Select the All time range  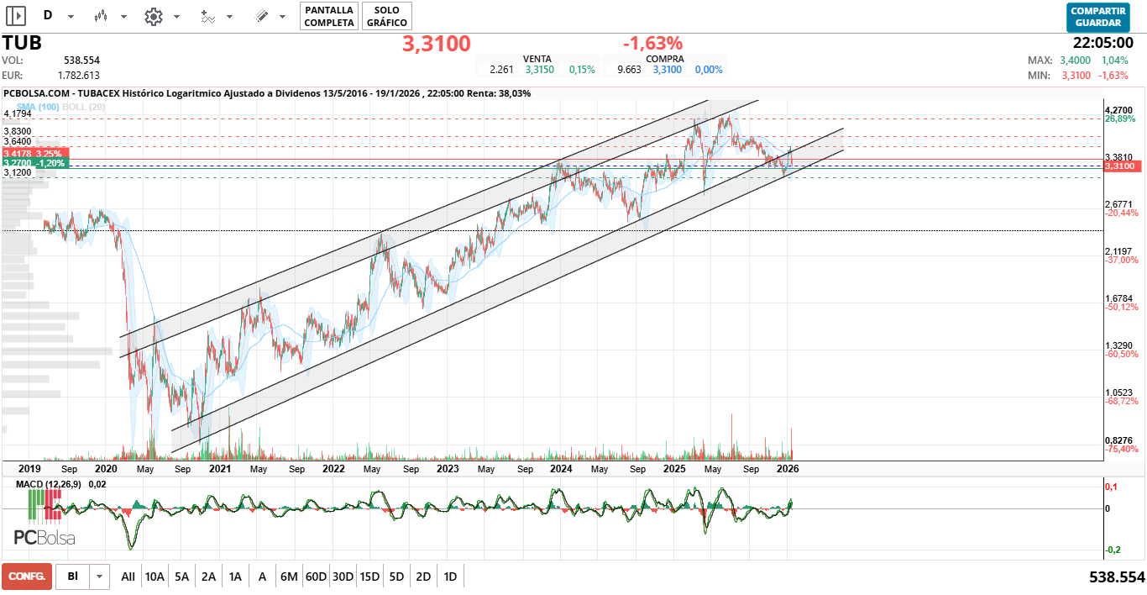coord(128,577)
